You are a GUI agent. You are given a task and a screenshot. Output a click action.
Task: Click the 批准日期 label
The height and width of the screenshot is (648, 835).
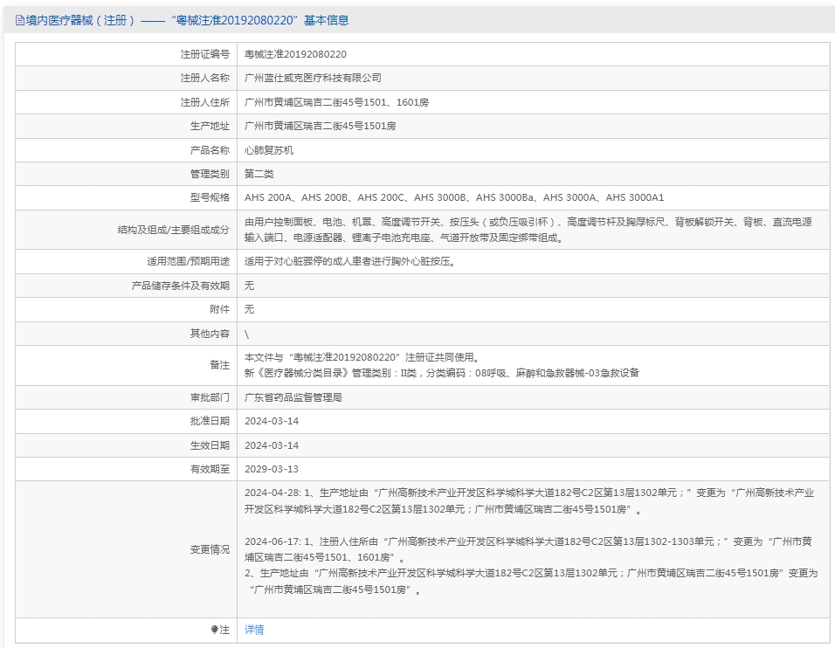pyautogui.click(x=210, y=421)
